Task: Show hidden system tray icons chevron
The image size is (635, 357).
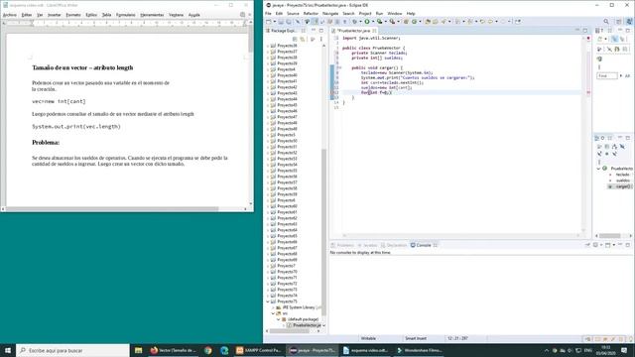Action: click(x=547, y=350)
